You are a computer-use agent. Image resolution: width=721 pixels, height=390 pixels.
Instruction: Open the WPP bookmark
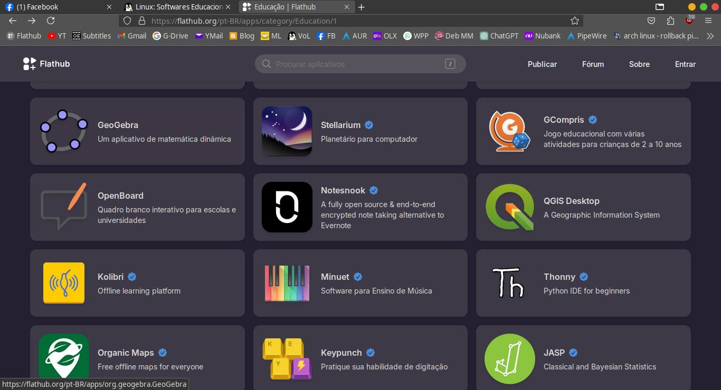click(x=416, y=36)
